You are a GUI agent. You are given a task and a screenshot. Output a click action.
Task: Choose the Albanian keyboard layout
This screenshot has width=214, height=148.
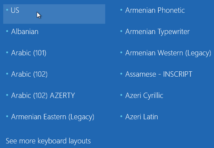point(25,32)
